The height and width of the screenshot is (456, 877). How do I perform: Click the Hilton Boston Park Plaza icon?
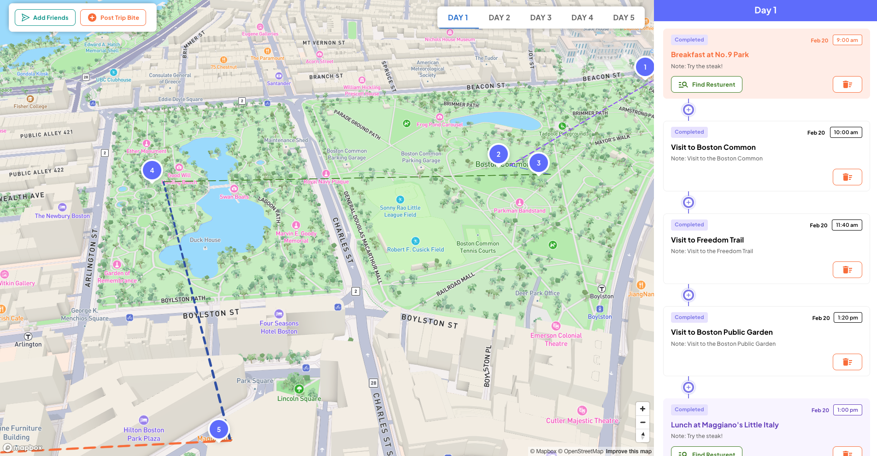[144, 420]
